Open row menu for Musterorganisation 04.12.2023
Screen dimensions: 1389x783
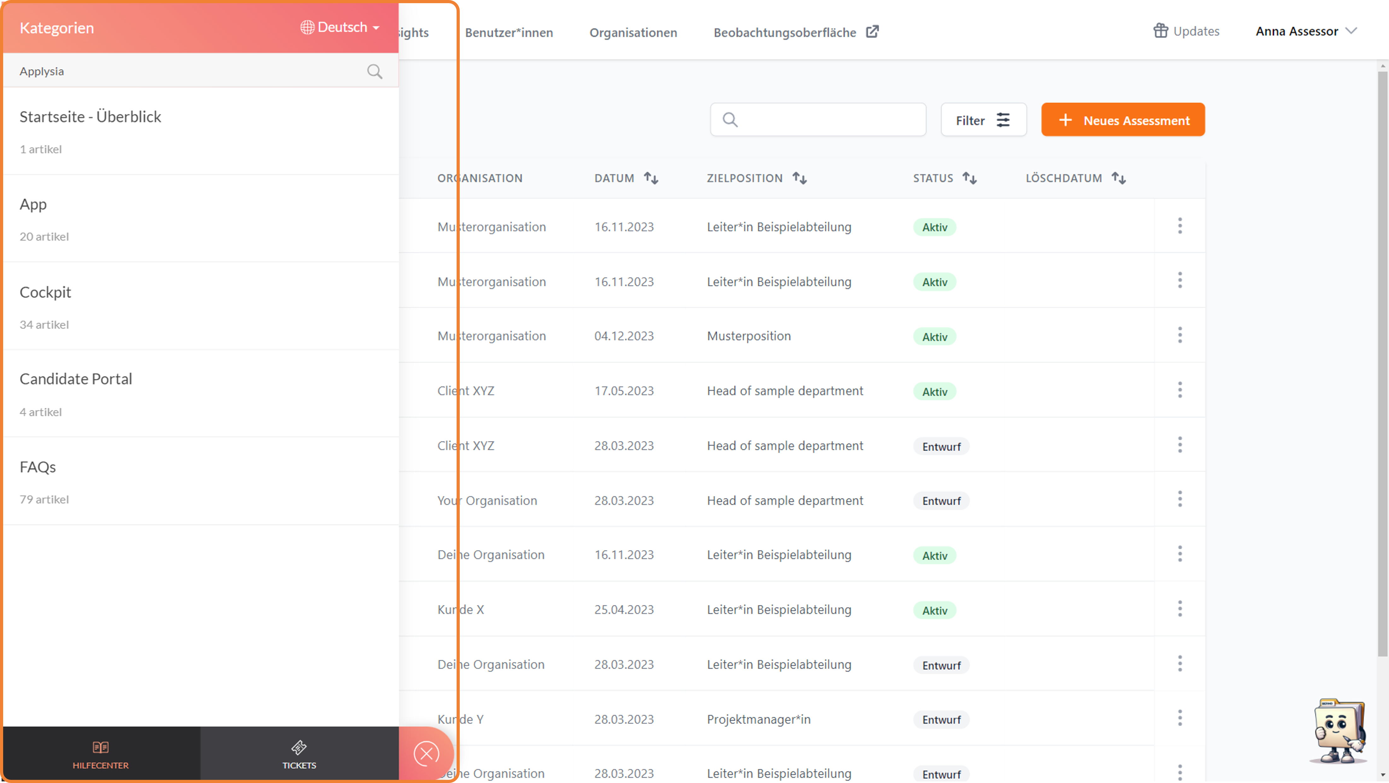[1180, 335]
